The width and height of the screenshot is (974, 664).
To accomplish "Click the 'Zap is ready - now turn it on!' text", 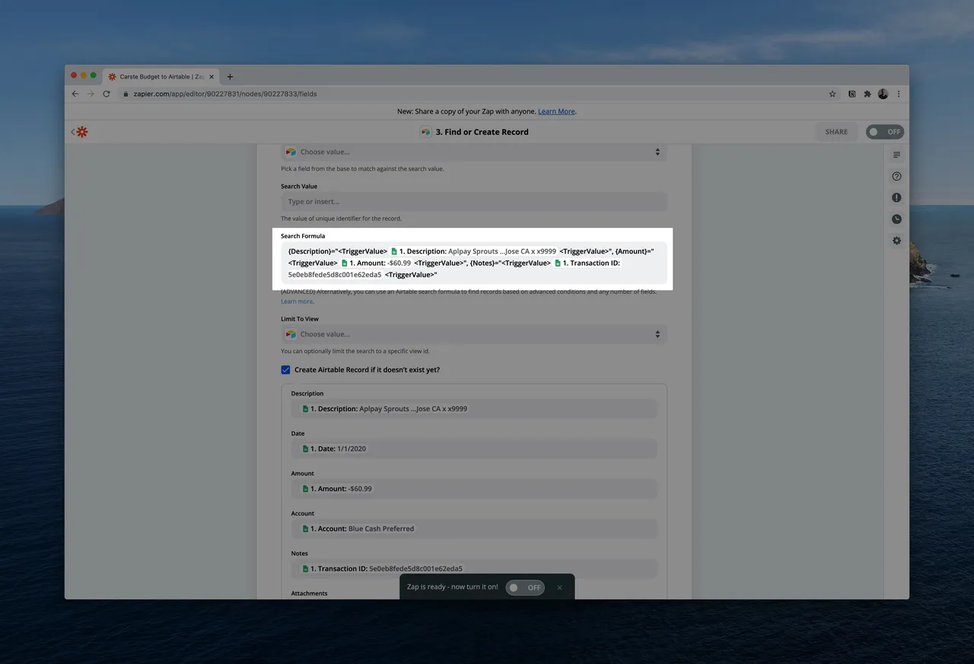I will tap(453, 587).
